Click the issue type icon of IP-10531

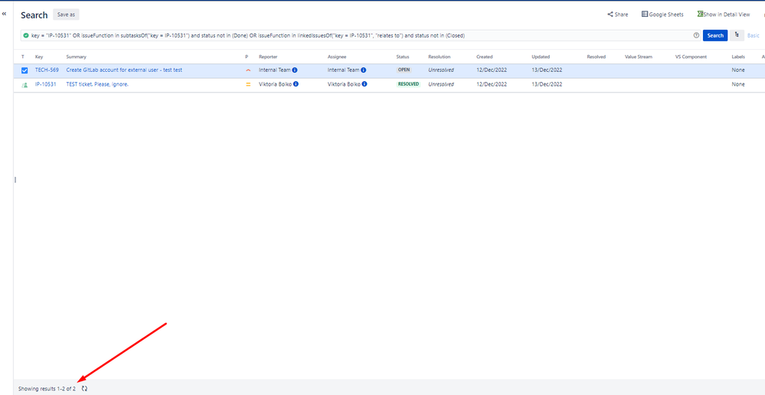coord(25,85)
